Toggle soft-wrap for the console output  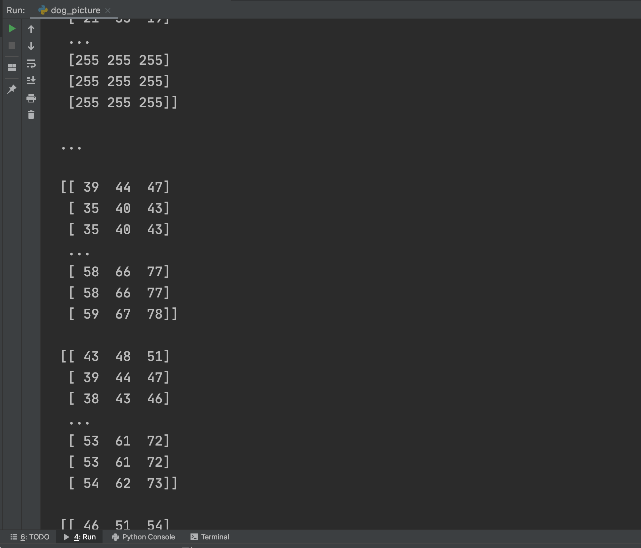click(31, 63)
